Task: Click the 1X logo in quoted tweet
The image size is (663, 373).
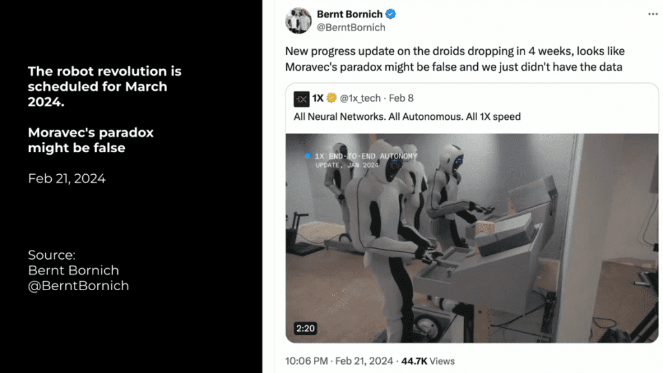Action: pyautogui.click(x=301, y=98)
